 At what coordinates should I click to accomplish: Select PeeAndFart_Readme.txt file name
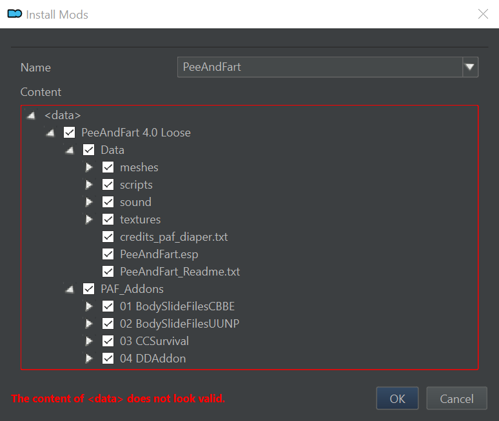(x=180, y=272)
